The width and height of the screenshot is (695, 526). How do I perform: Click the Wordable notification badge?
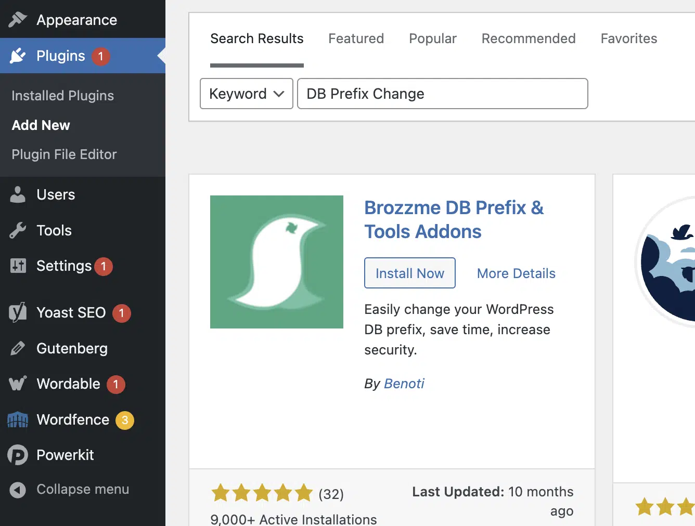pyautogui.click(x=116, y=385)
